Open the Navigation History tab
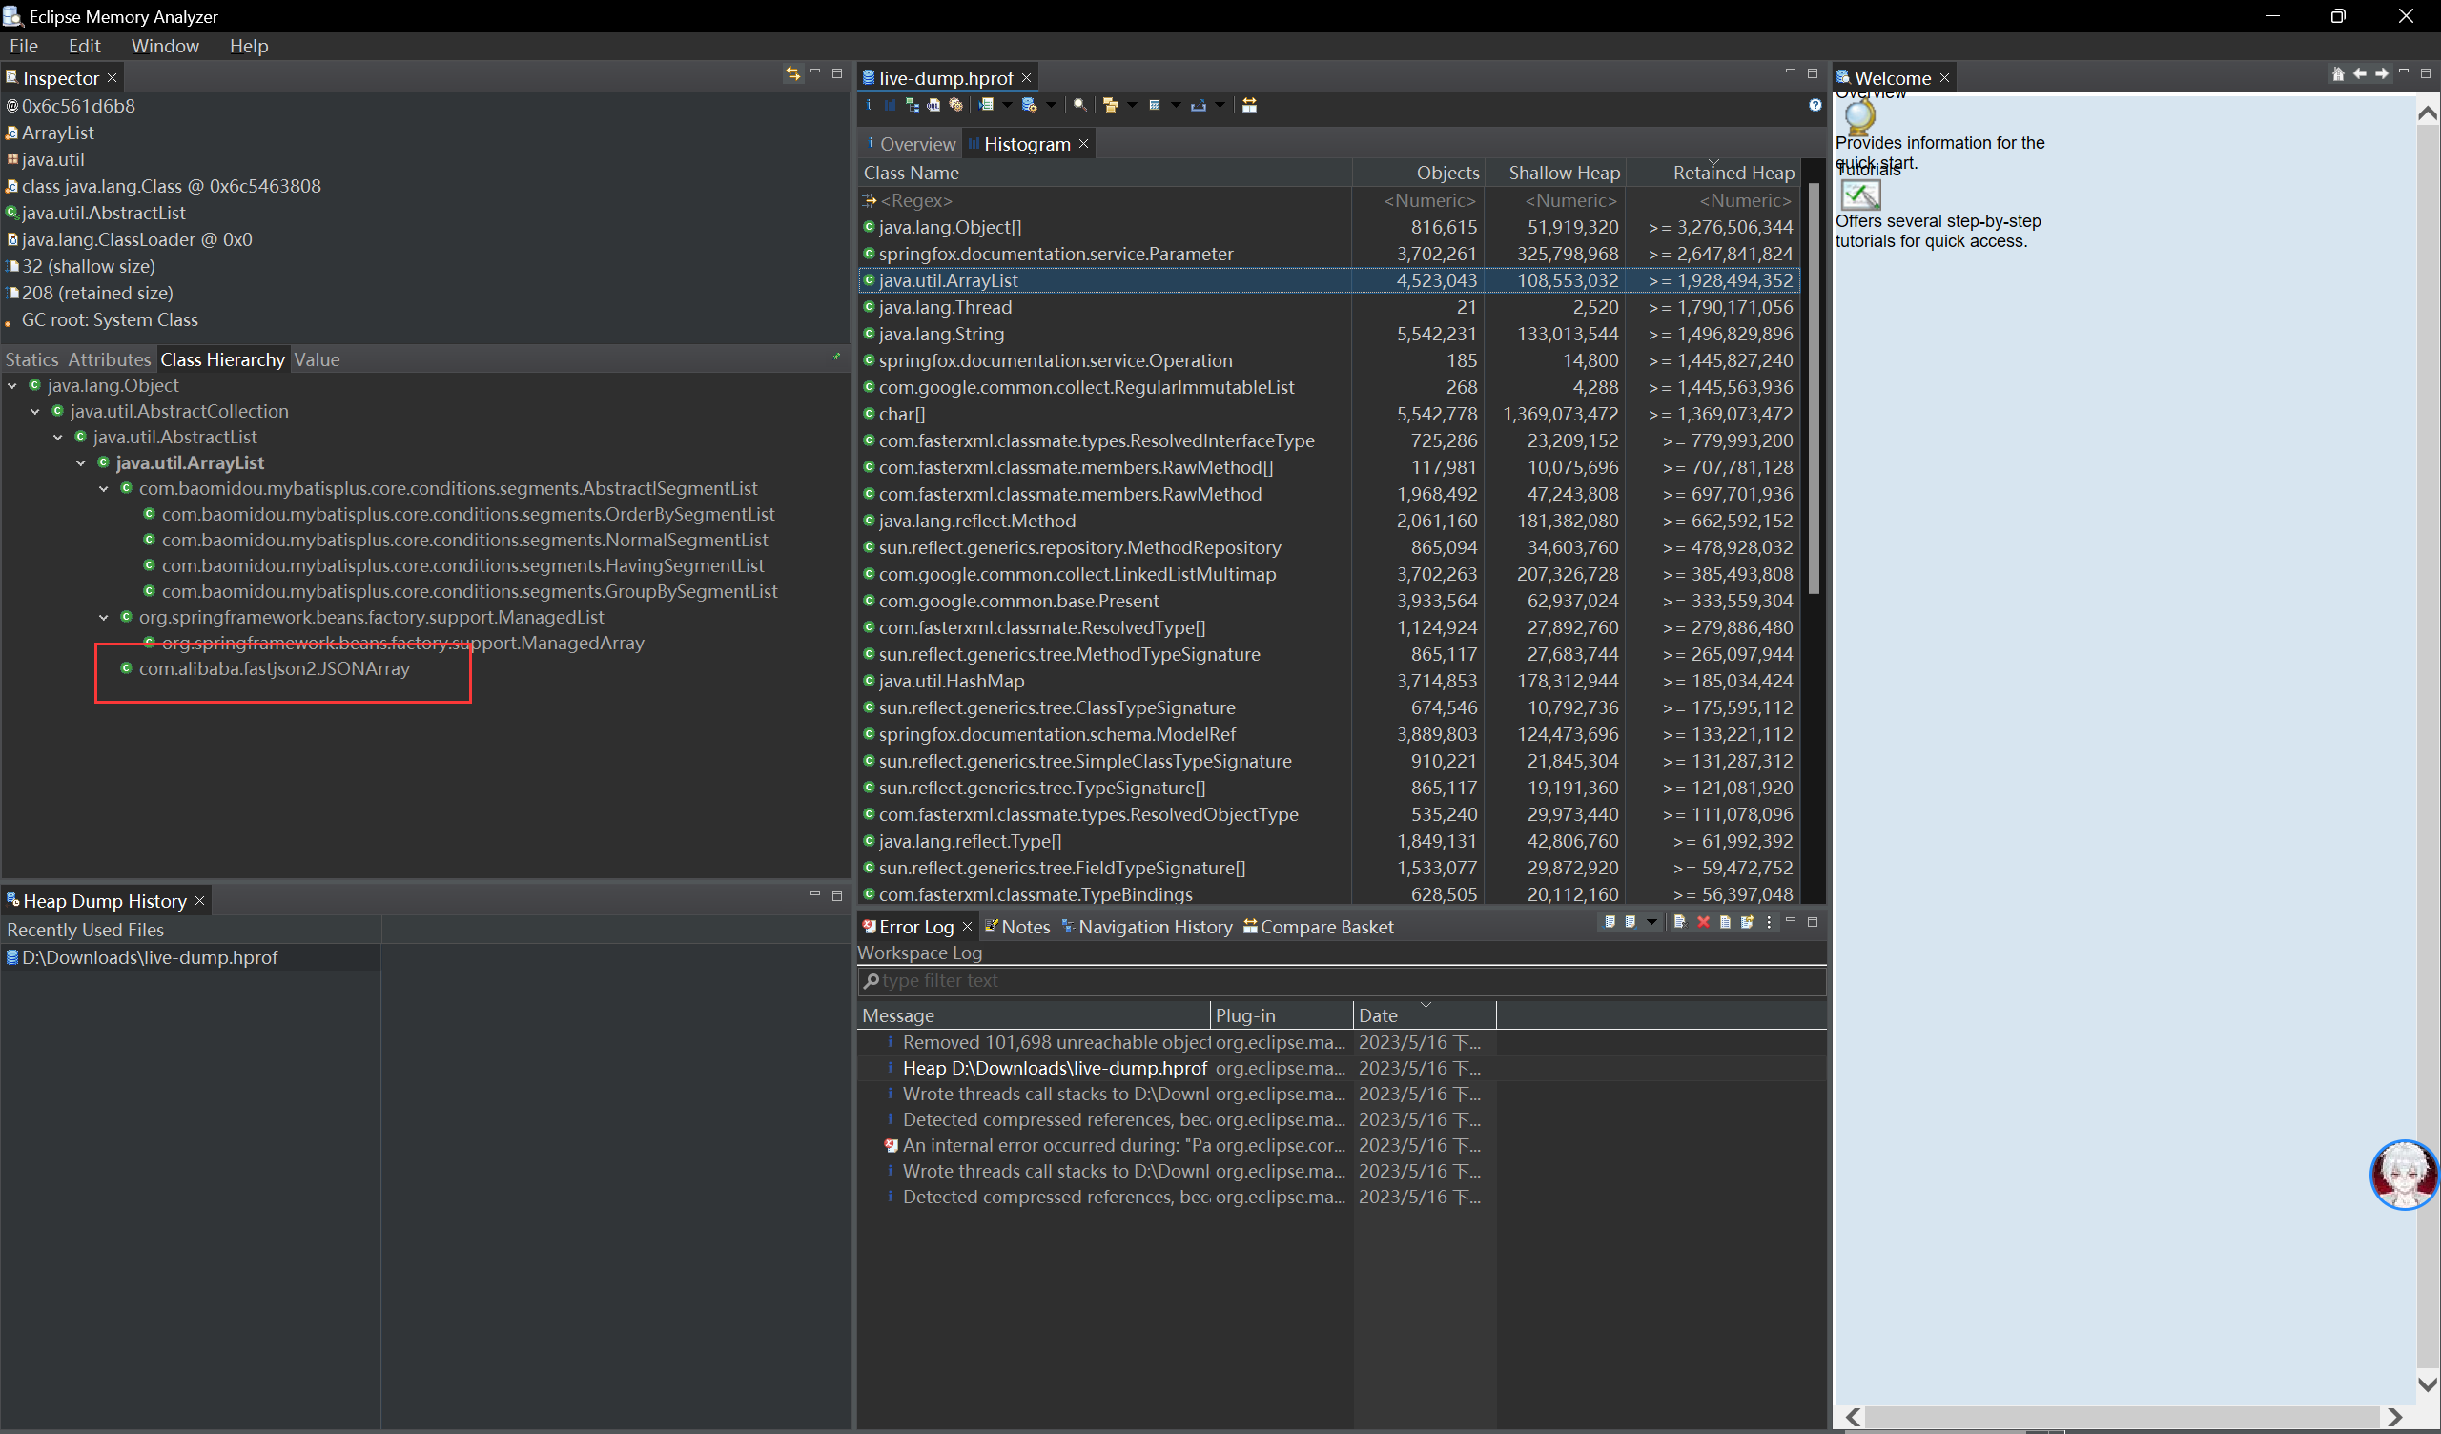2441x1434 pixels. pos(1155,928)
